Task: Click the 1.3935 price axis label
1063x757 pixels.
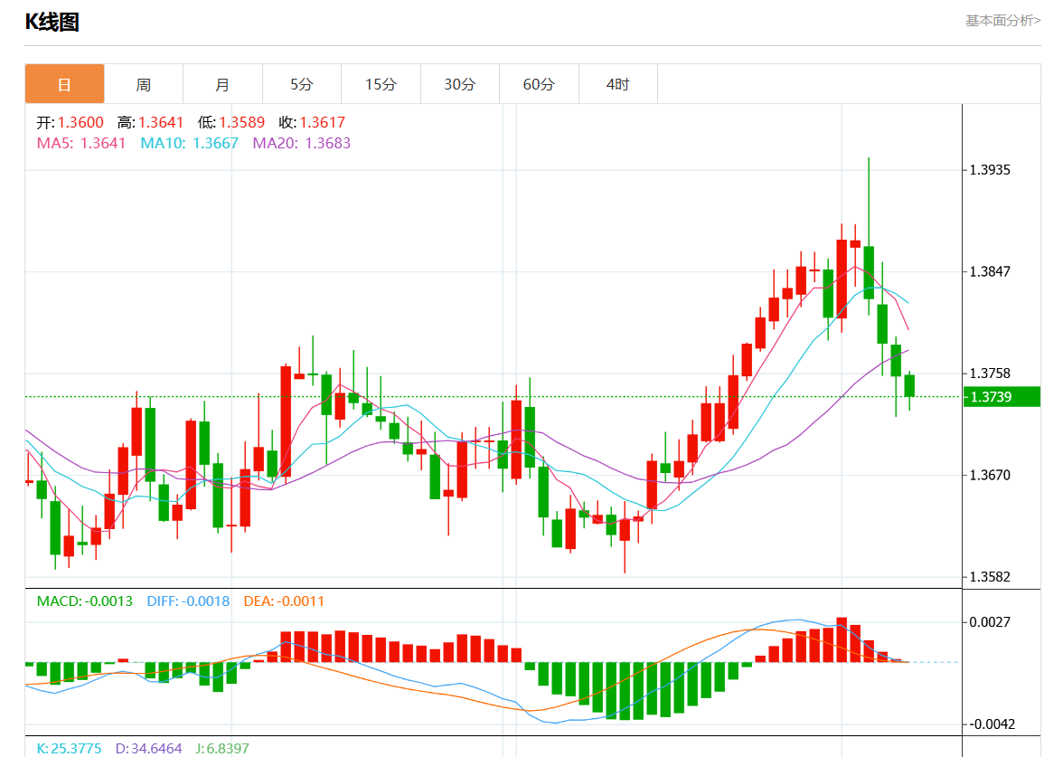Action: 990,170
